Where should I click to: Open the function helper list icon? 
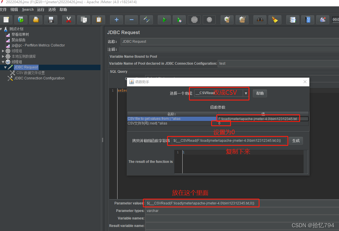(293, 20)
